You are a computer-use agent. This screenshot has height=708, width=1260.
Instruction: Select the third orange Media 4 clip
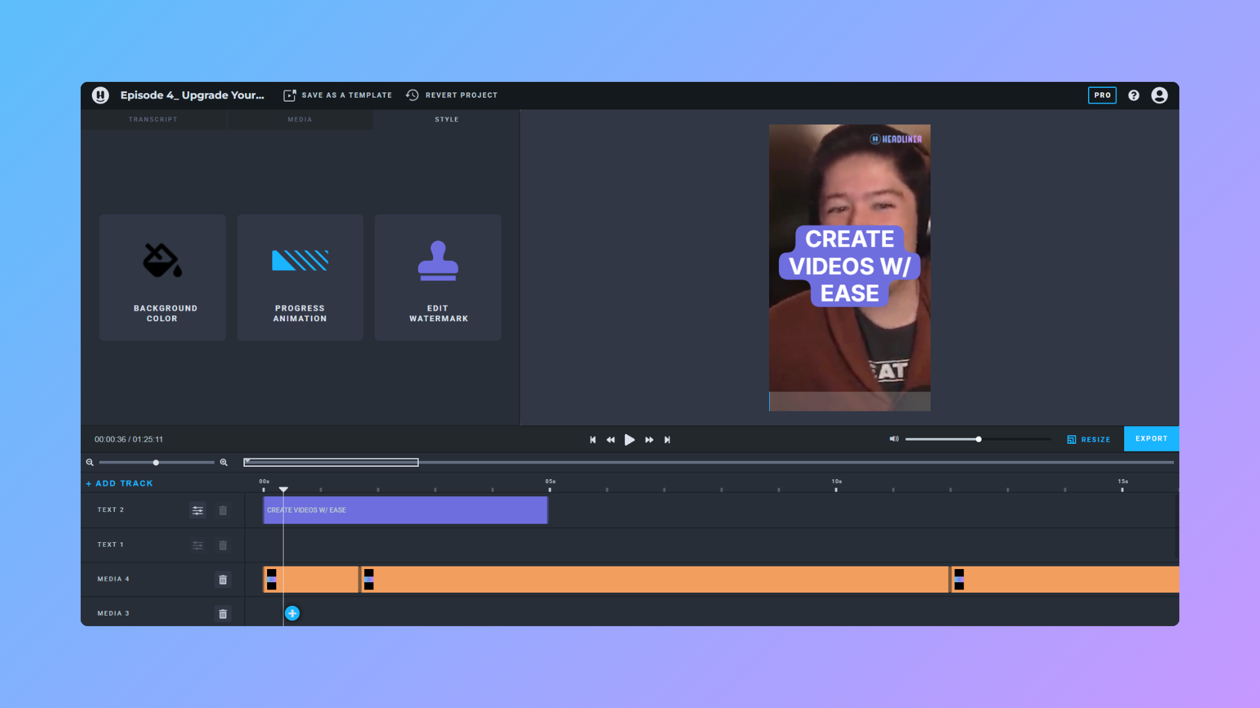[x=1065, y=580]
